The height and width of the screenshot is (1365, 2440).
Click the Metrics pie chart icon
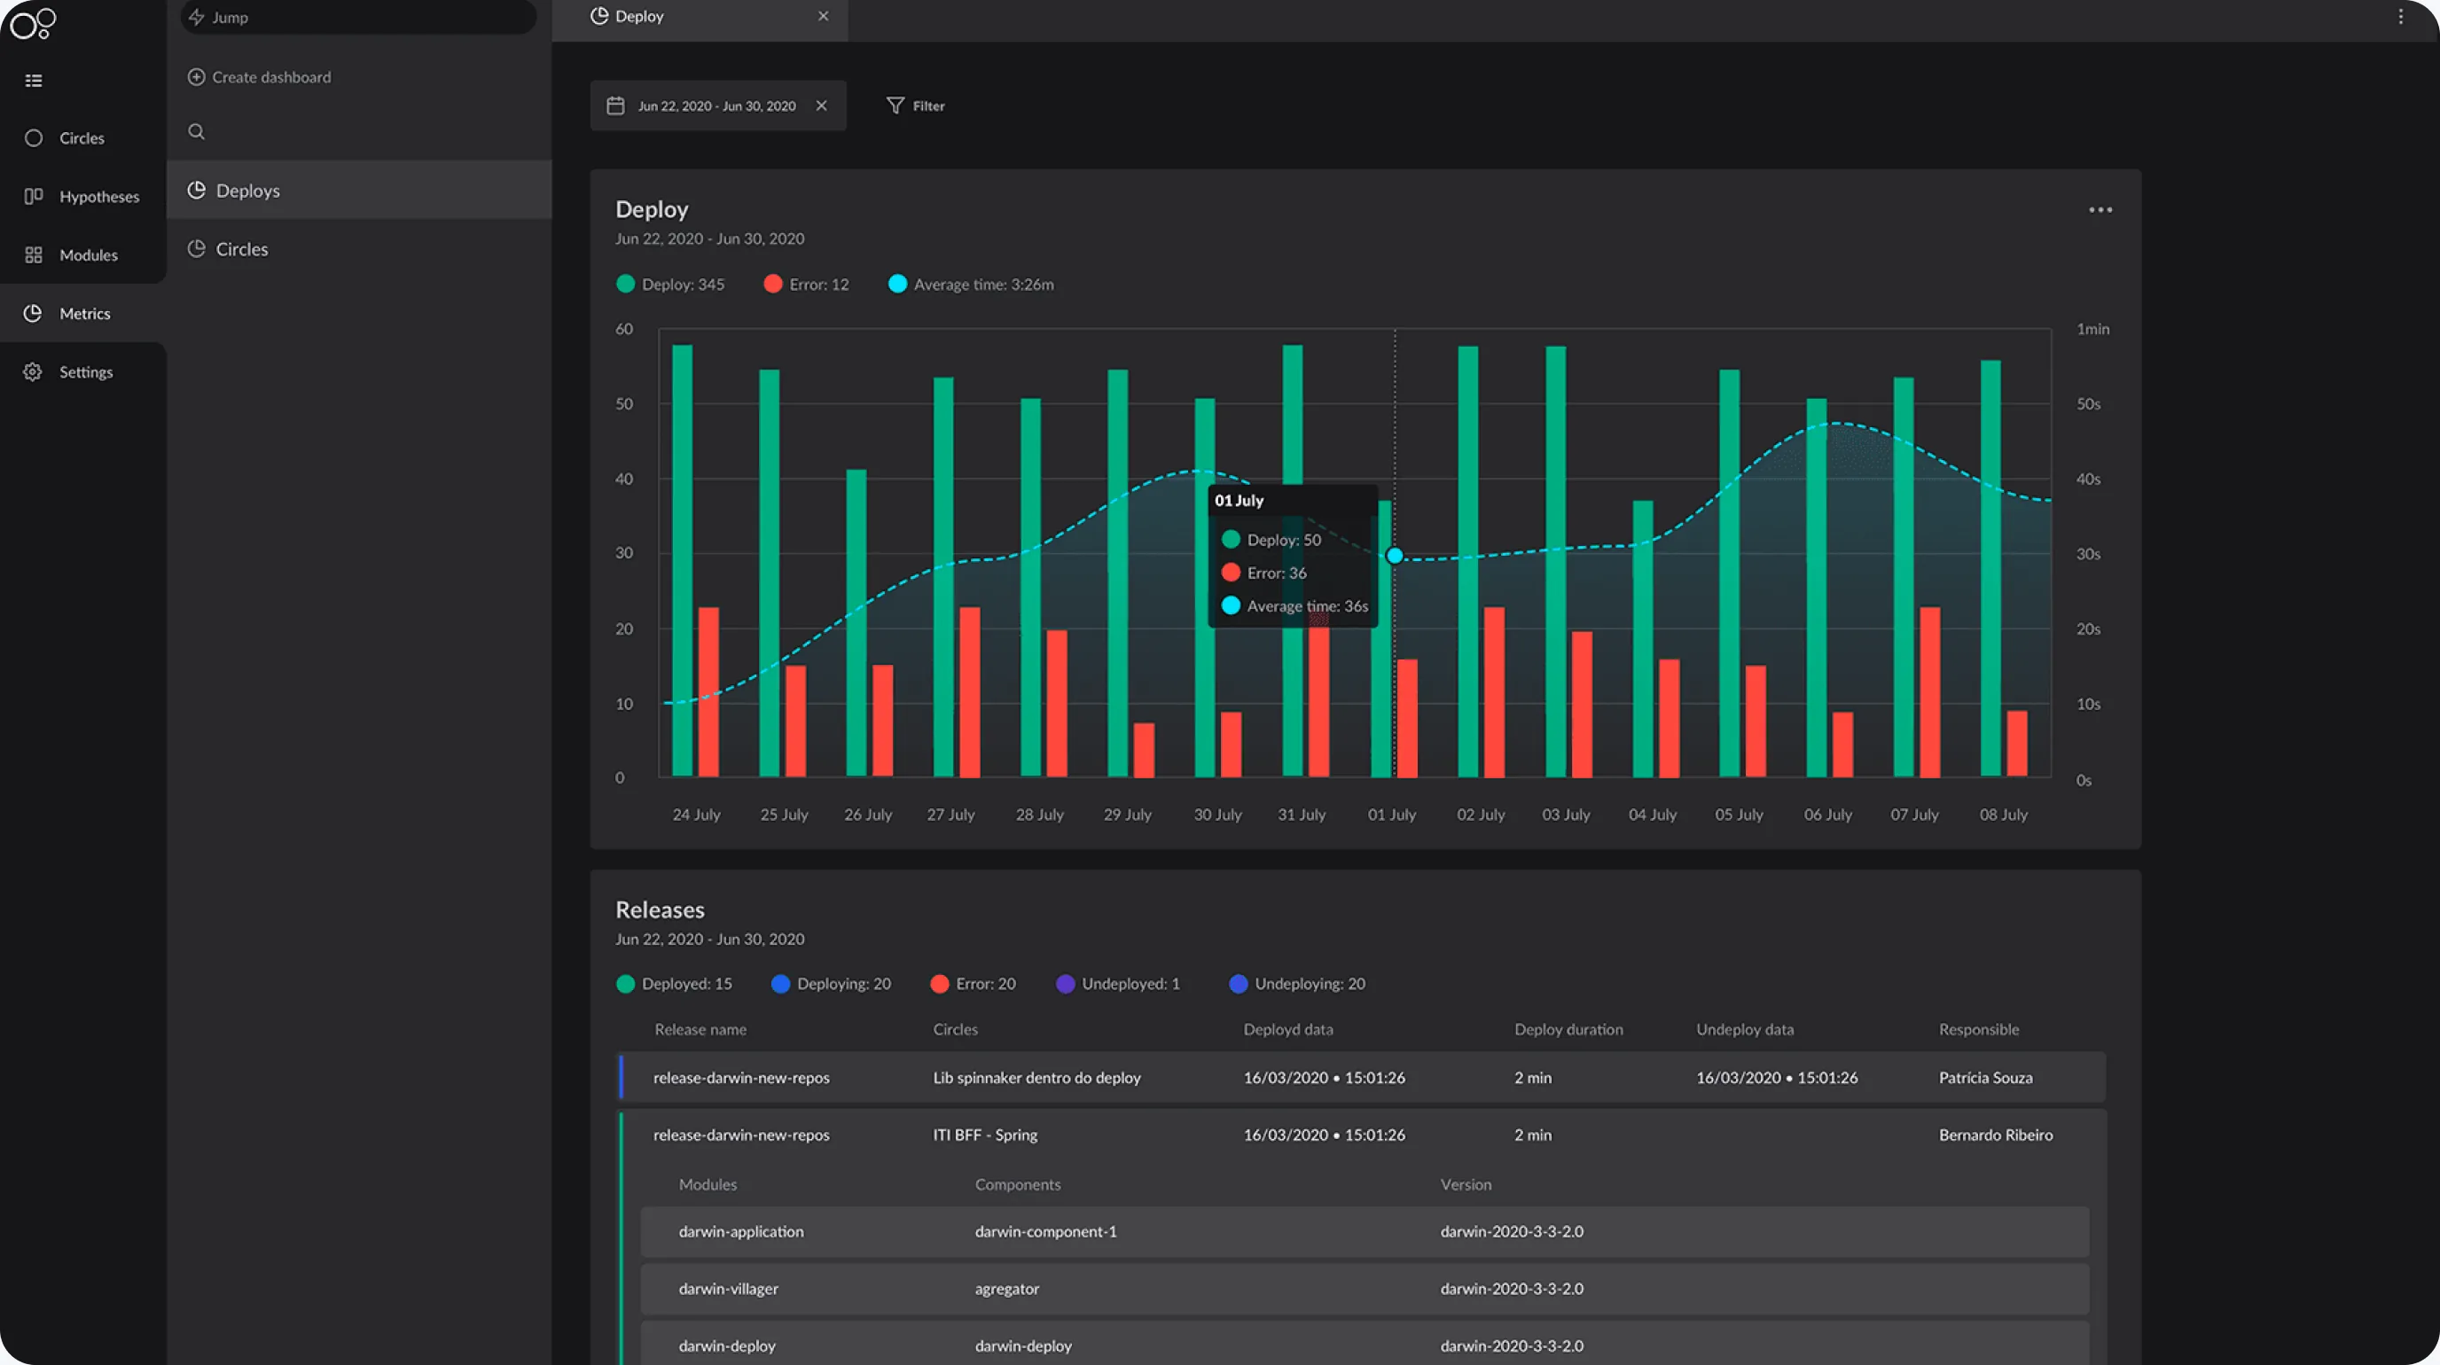[33, 313]
